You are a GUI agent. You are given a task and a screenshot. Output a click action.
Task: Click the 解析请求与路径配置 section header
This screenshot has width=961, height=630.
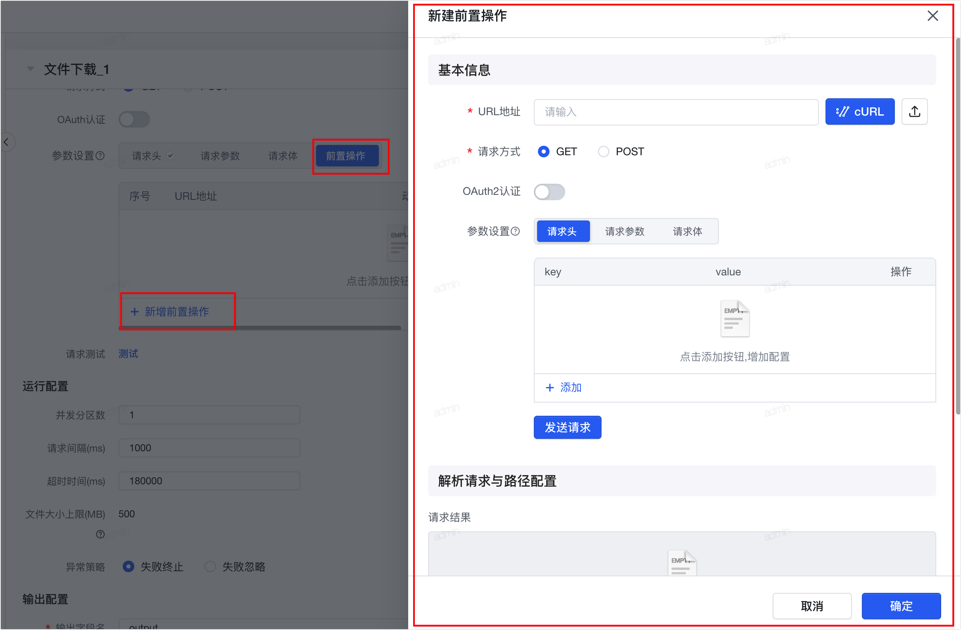tap(682, 481)
